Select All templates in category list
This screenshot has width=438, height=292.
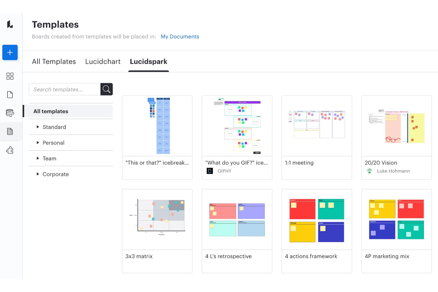tap(68, 111)
